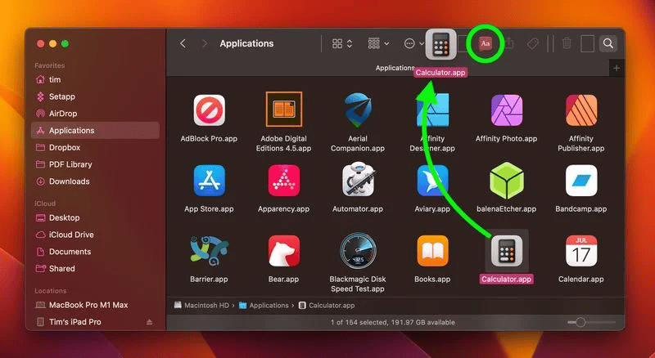Click the Dictionary icon in toolbar
Viewport: 655px width, 358px height.
485,43
